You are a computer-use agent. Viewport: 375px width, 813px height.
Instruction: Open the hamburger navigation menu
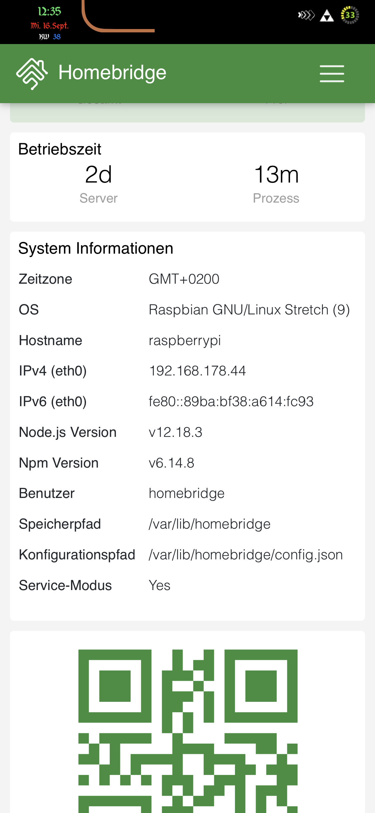[x=332, y=73]
